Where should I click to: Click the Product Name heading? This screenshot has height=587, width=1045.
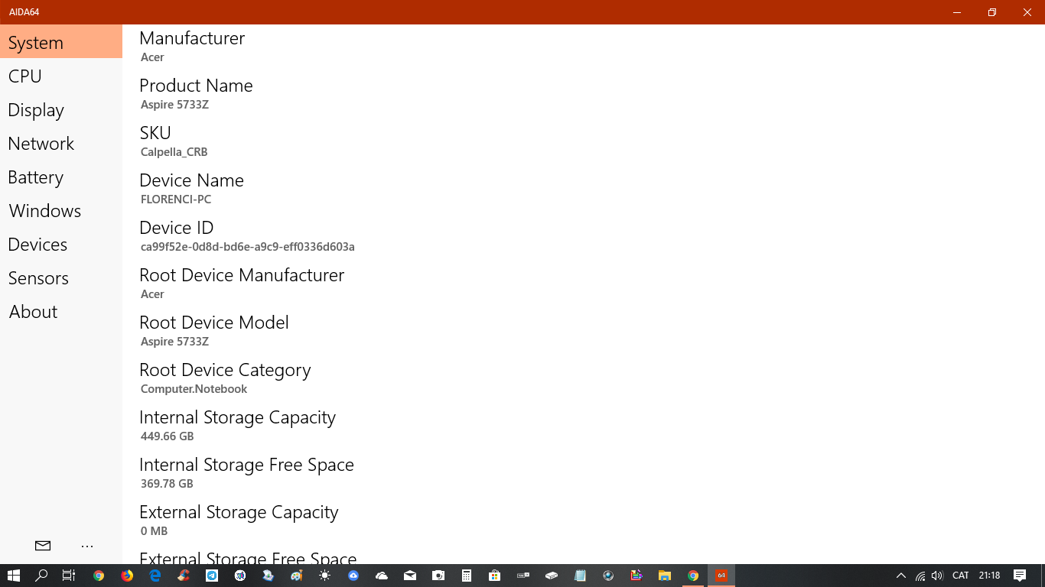point(196,86)
